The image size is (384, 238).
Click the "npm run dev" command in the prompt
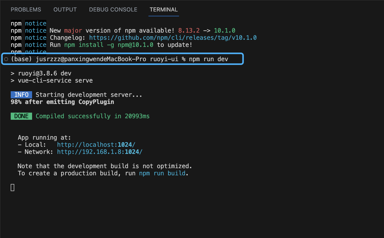point(208,59)
